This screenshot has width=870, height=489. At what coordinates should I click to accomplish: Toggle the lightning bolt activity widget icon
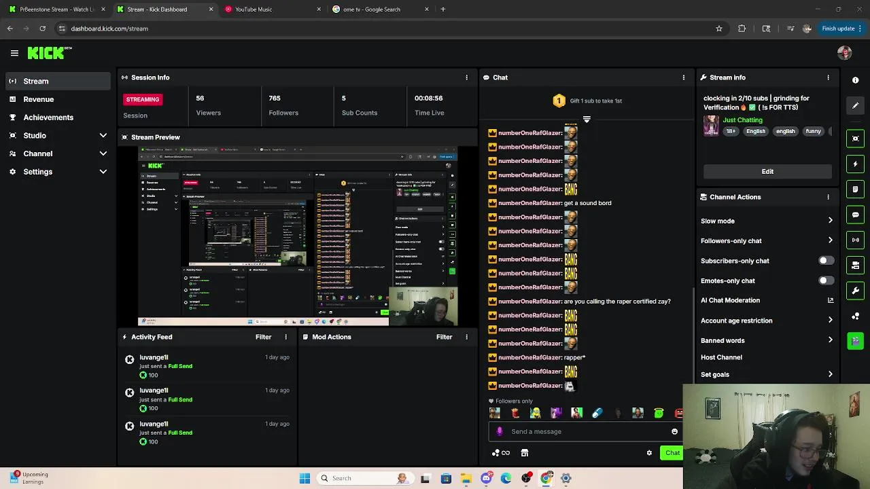855,164
